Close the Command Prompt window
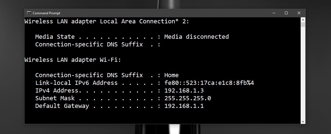The height and width of the screenshot is (134, 331). 299,13
